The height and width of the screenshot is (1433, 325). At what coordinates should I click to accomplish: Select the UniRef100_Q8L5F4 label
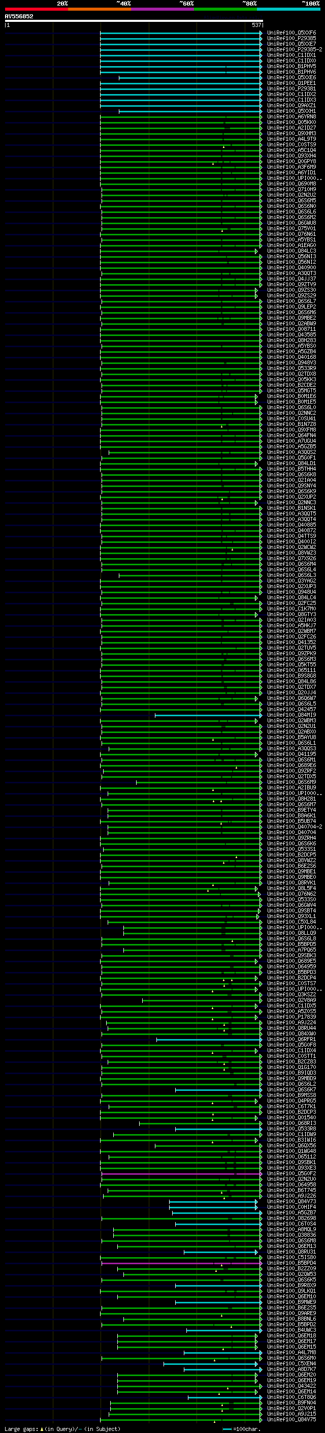pyautogui.click(x=291, y=889)
